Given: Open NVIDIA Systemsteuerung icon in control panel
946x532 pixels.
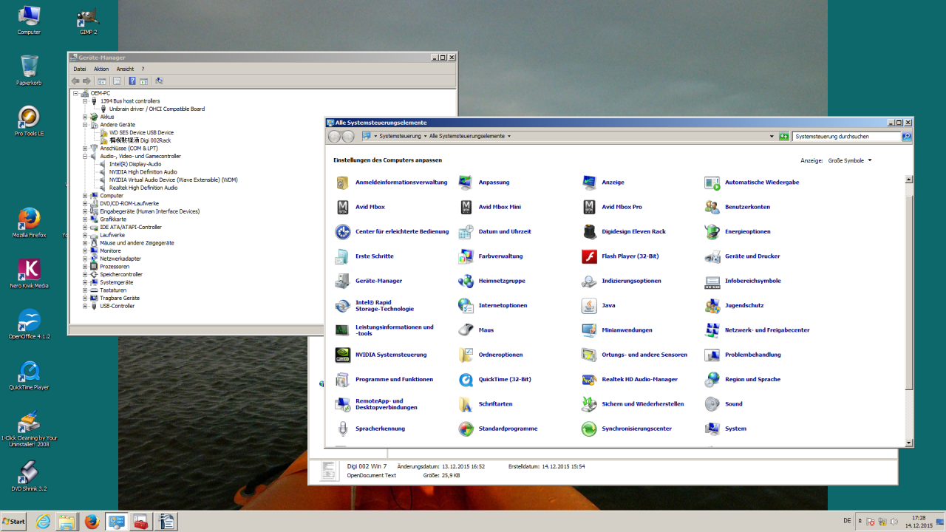Looking at the screenshot, I should click(343, 355).
